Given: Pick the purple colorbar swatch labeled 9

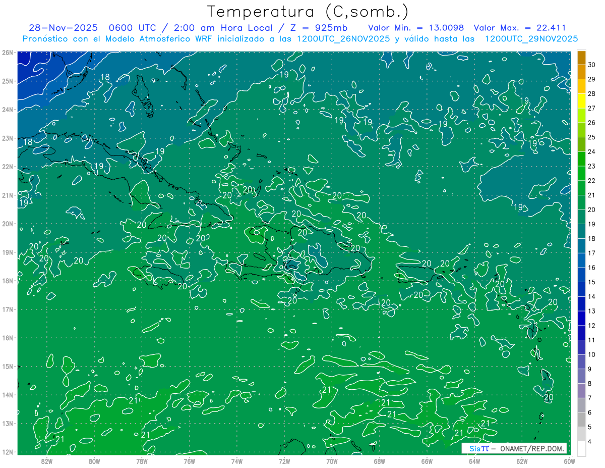Looking at the screenshot, I should click(581, 362).
